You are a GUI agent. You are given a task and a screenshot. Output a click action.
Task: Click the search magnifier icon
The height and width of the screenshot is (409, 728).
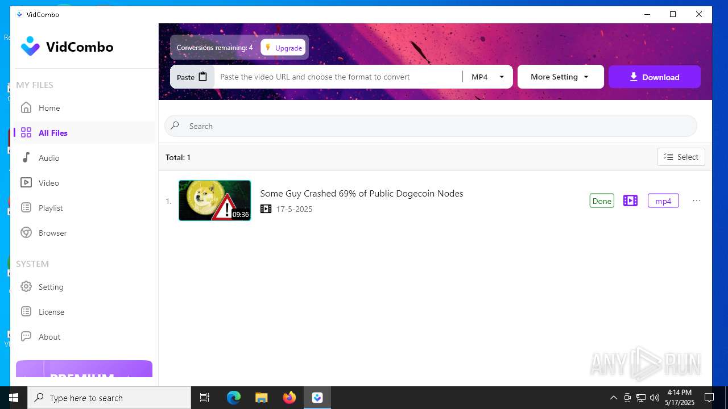(175, 126)
